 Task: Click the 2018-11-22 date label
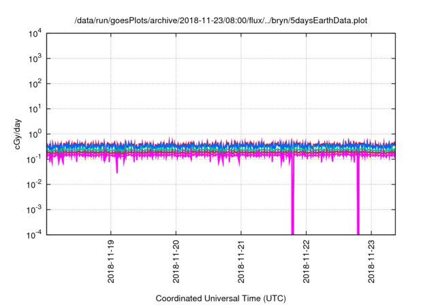point(306,261)
